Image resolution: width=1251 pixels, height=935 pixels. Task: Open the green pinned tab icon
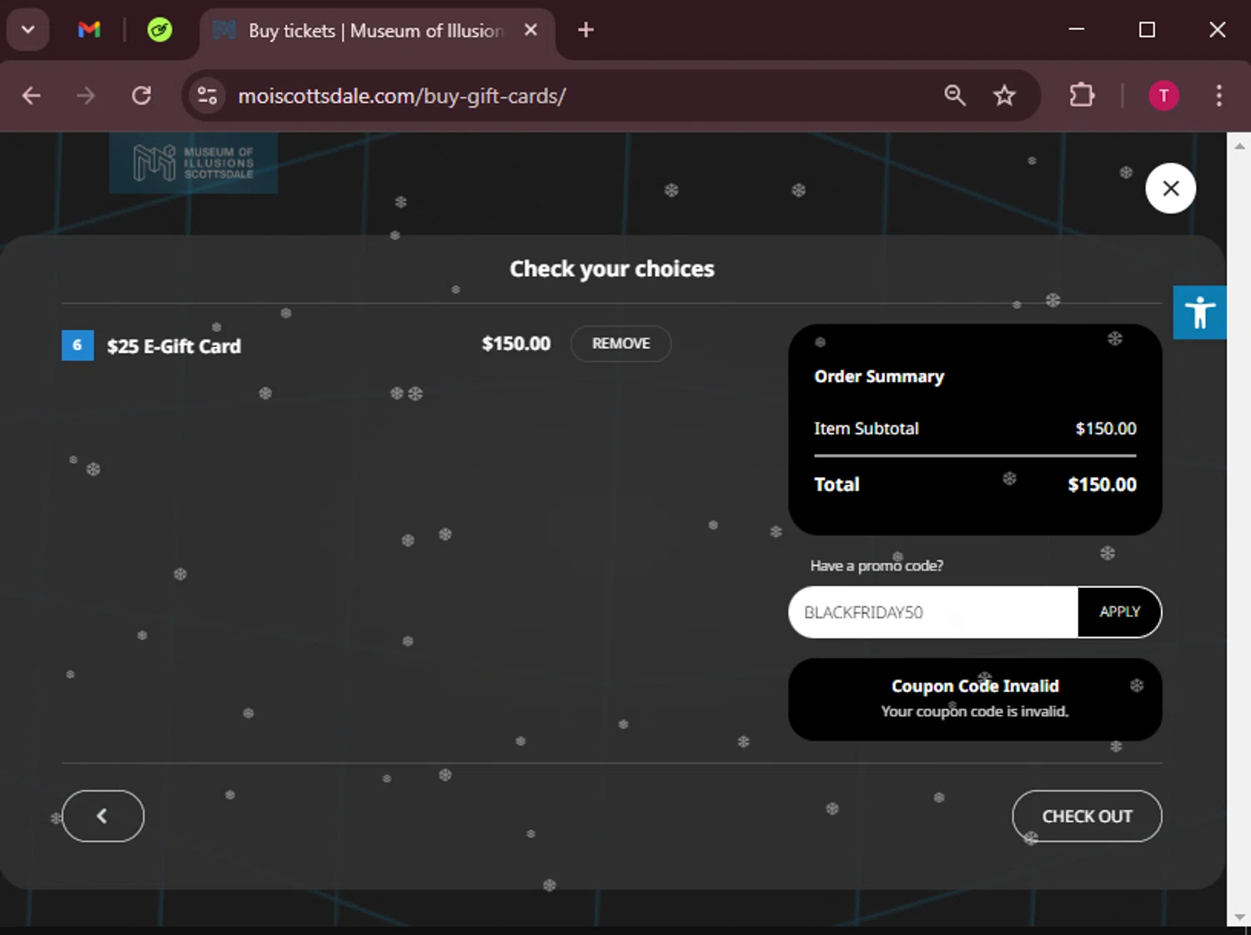pyautogui.click(x=159, y=30)
